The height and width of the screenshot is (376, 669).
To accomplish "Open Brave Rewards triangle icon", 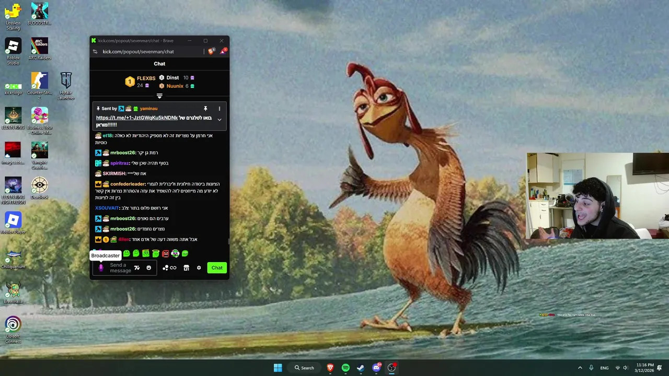I will [x=223, y=51].
